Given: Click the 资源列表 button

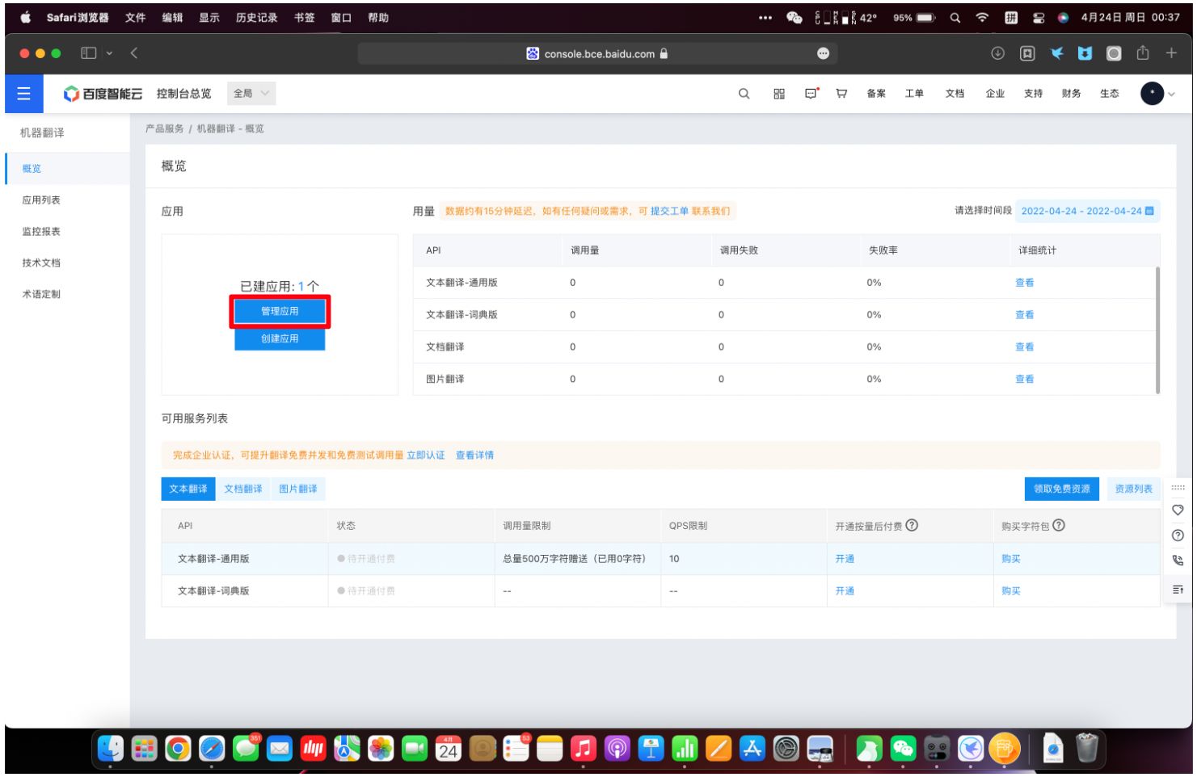Looking at the screenshot, I should coord(1133,489).
